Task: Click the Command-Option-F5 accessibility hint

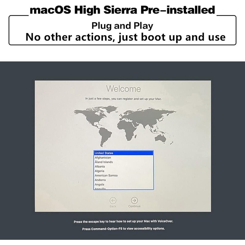Action: click(123, 229)
